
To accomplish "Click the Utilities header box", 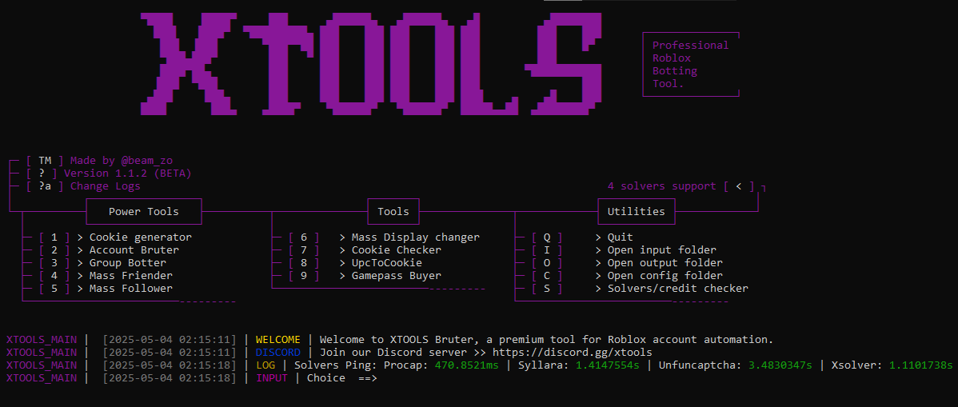I will [636, 211].
